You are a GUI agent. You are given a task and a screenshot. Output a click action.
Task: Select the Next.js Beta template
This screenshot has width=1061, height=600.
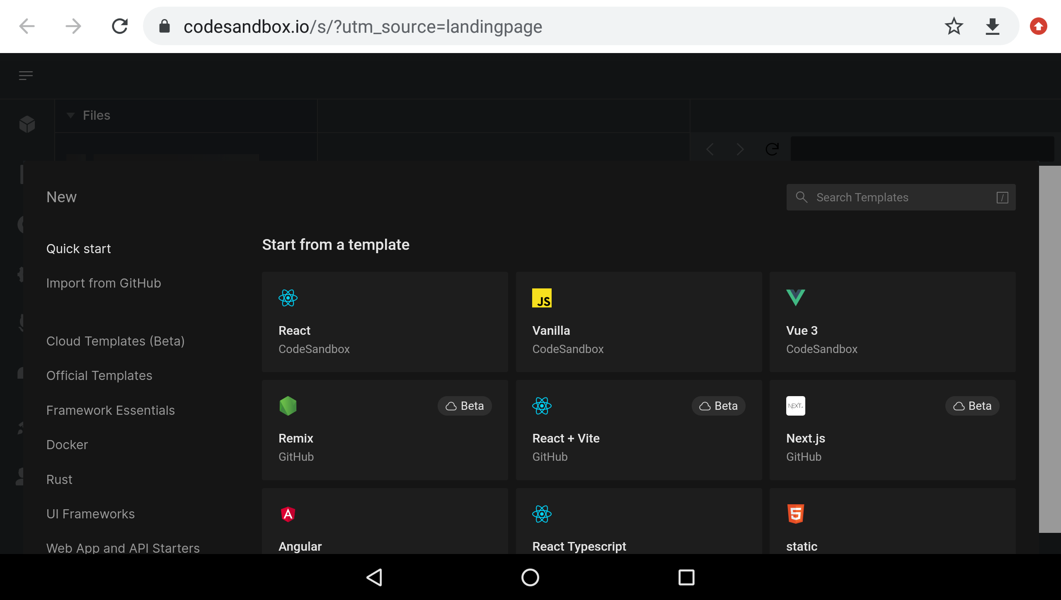coord(892,430)
